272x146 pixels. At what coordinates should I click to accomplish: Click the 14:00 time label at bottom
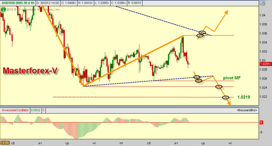coord(5,143)
